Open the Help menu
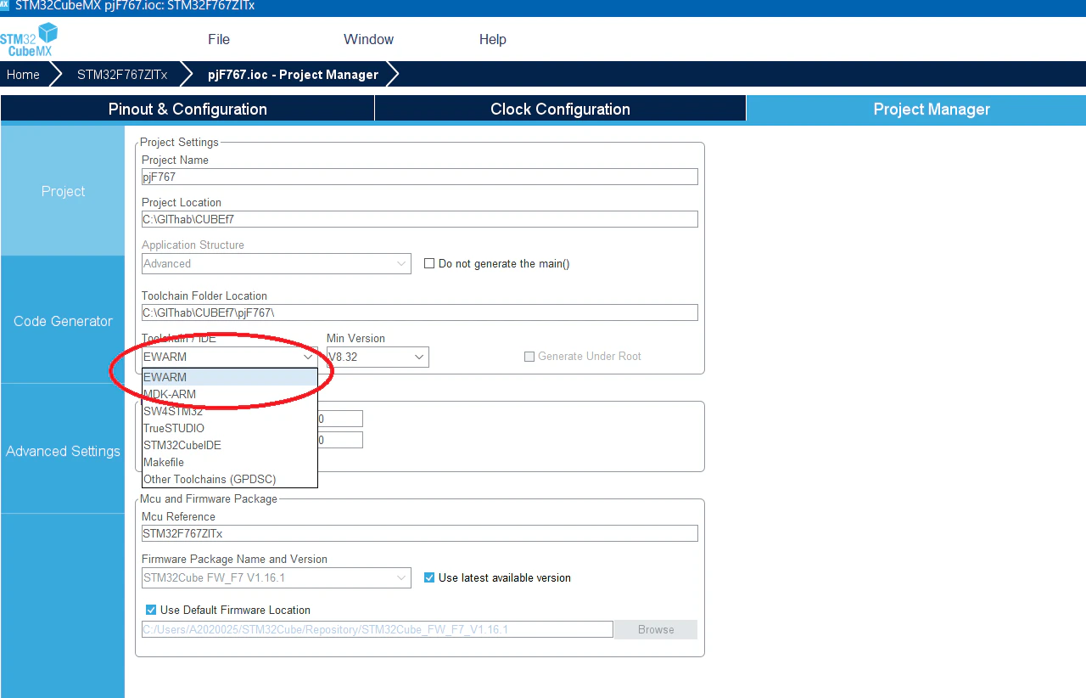This screenshot has height=698, width=1086. pyautogui.click(x=492, y=39)
